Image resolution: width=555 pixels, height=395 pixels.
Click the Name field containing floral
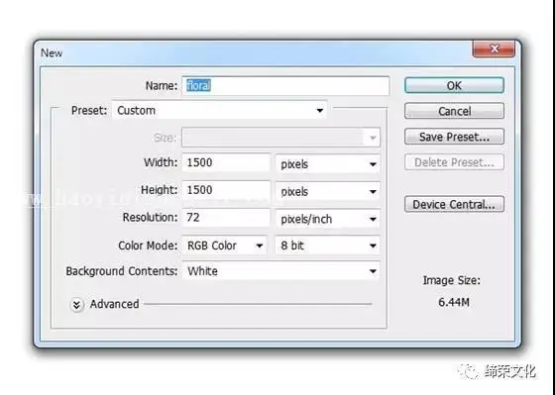point(285,85)
